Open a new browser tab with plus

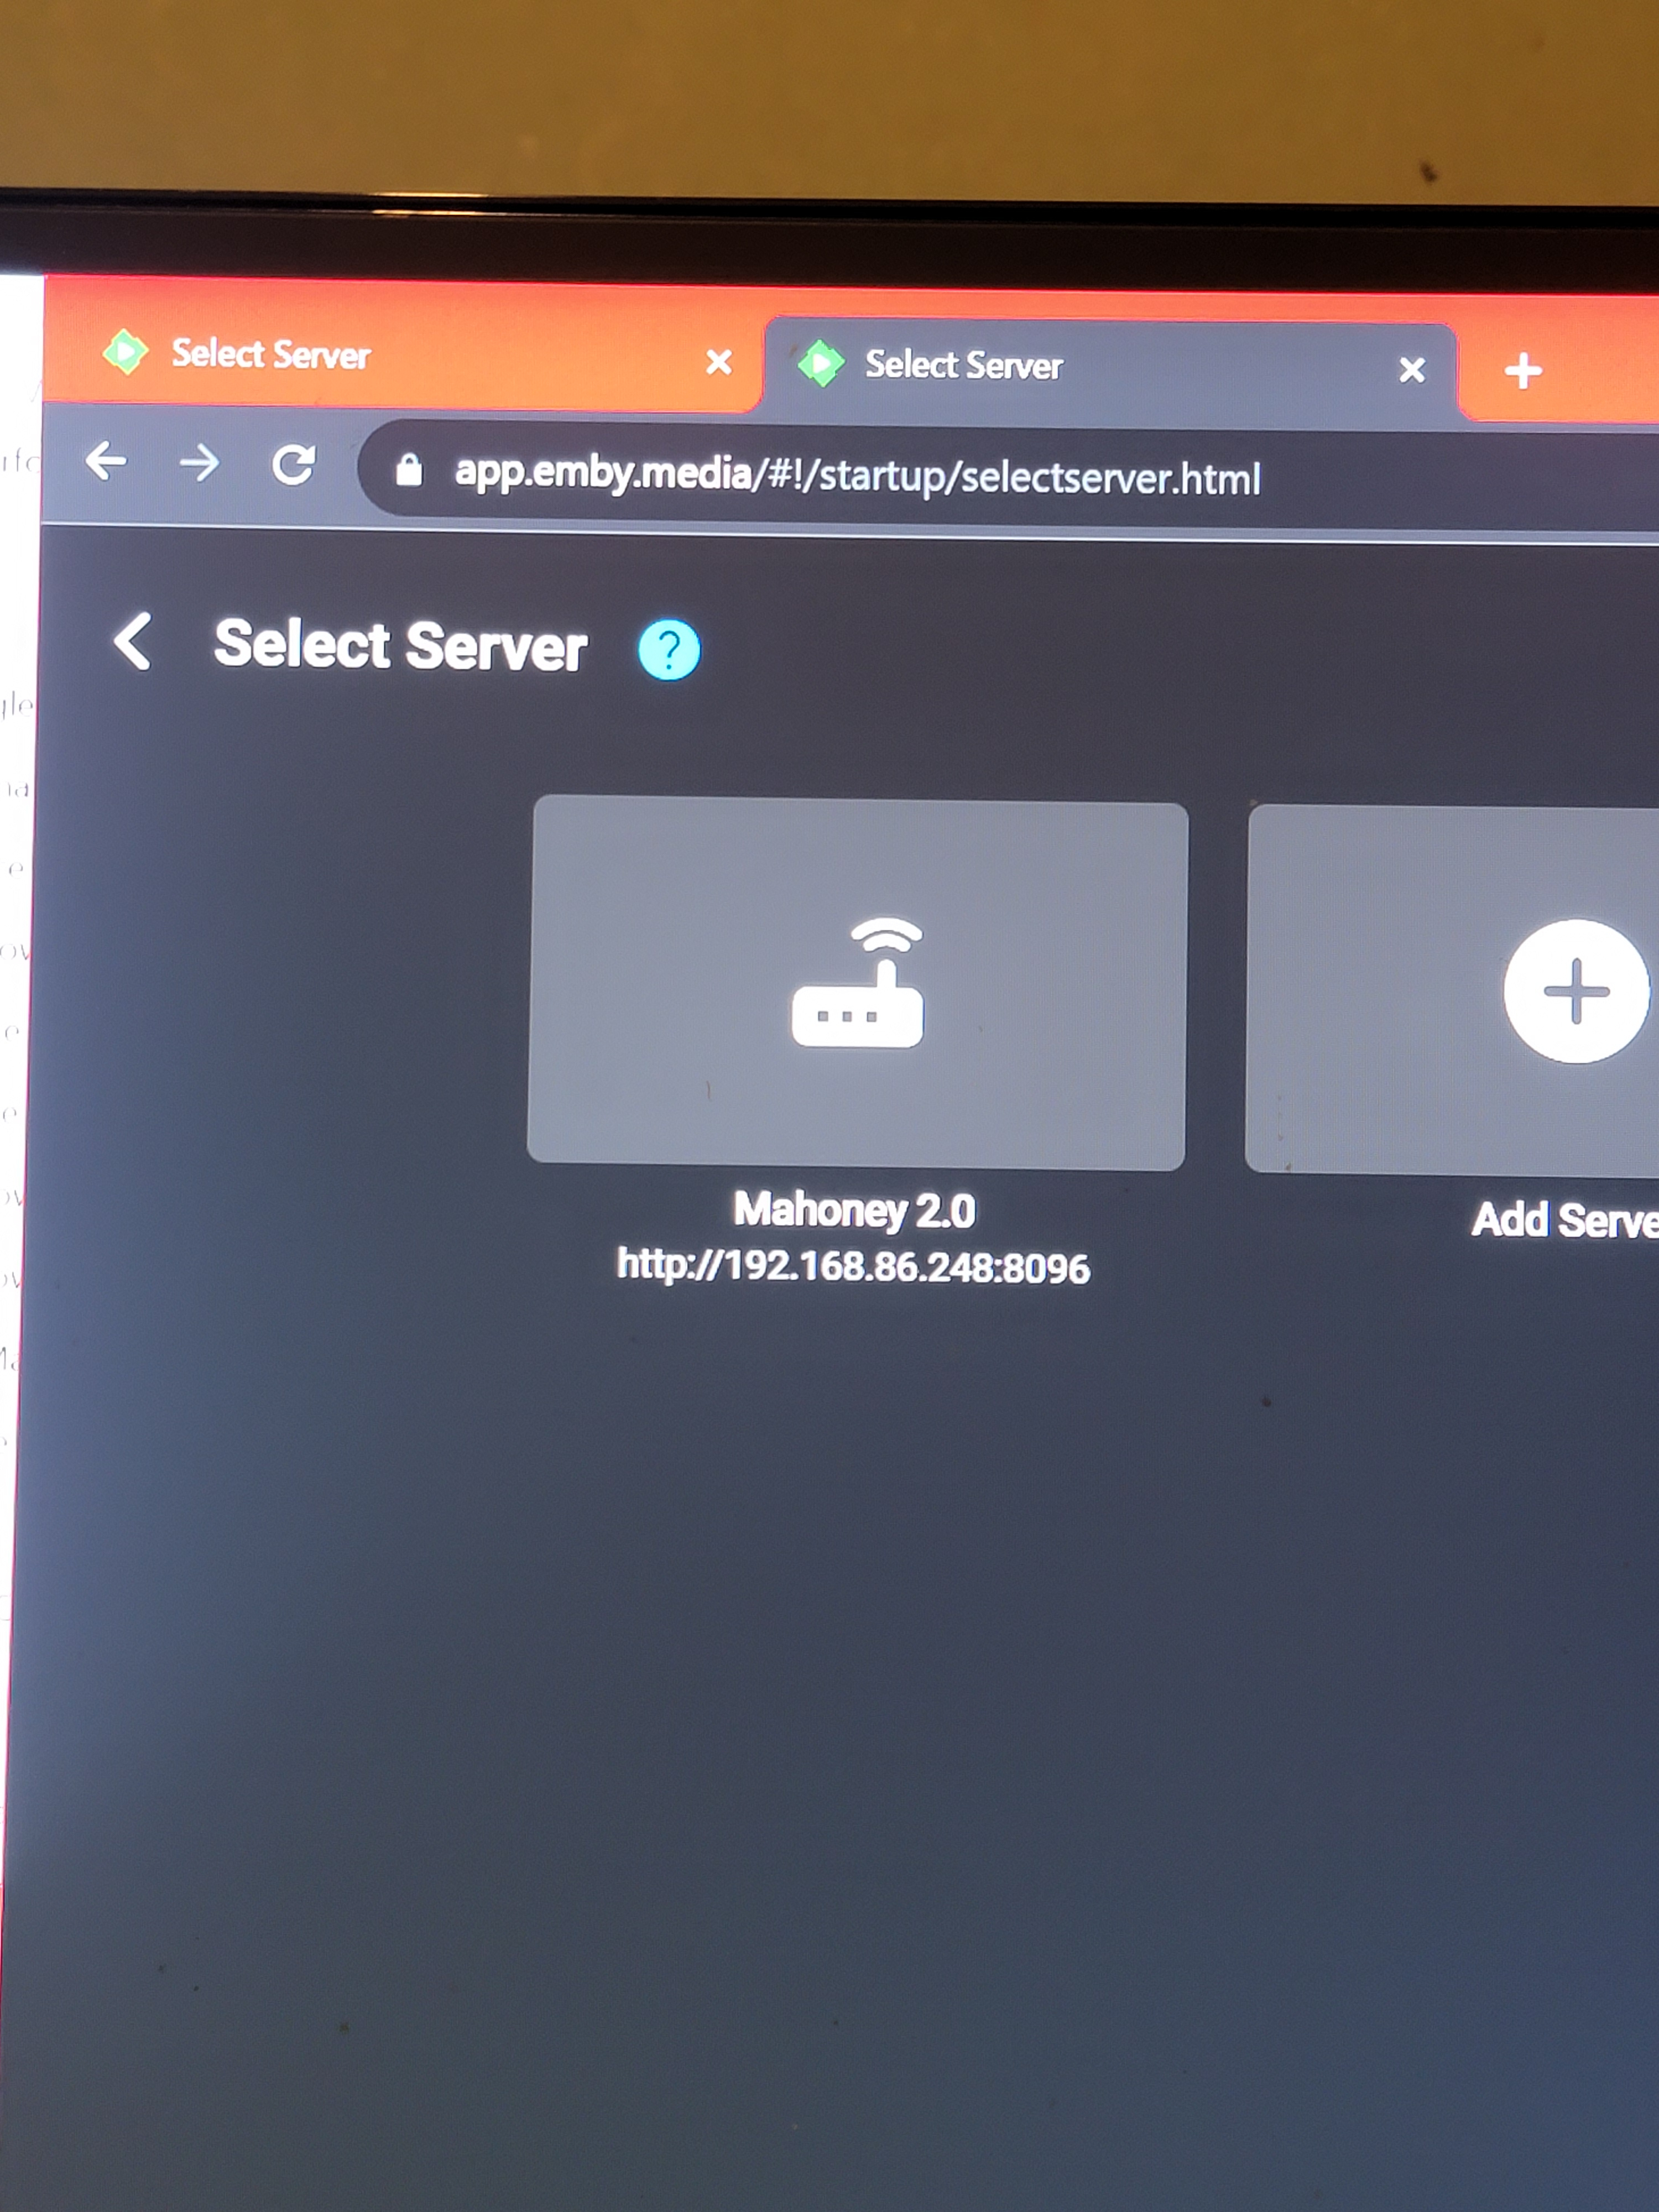[x=1522, y=371]
